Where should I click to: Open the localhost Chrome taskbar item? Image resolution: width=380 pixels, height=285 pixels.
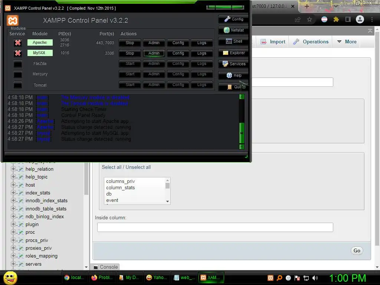(x=74, y=278)
